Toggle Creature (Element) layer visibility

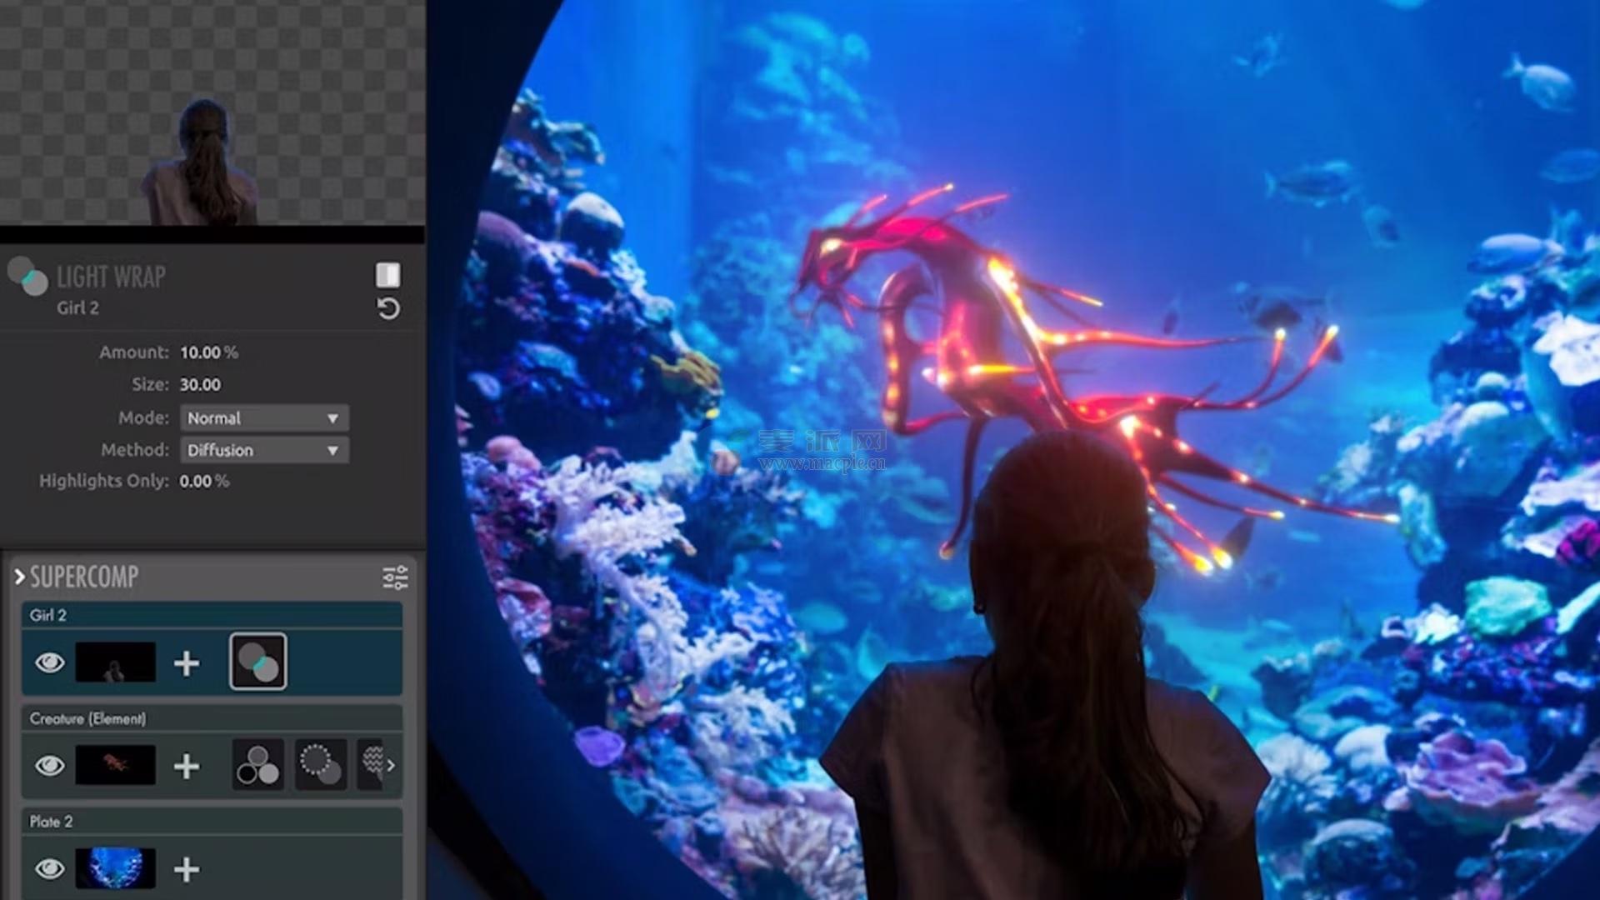click(50, 766)
